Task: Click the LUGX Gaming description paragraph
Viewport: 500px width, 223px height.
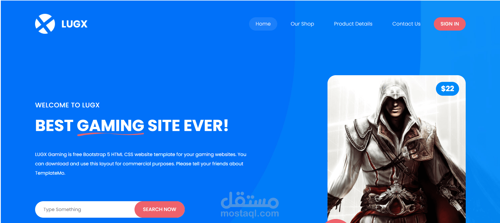Action: tap(141, 164)
